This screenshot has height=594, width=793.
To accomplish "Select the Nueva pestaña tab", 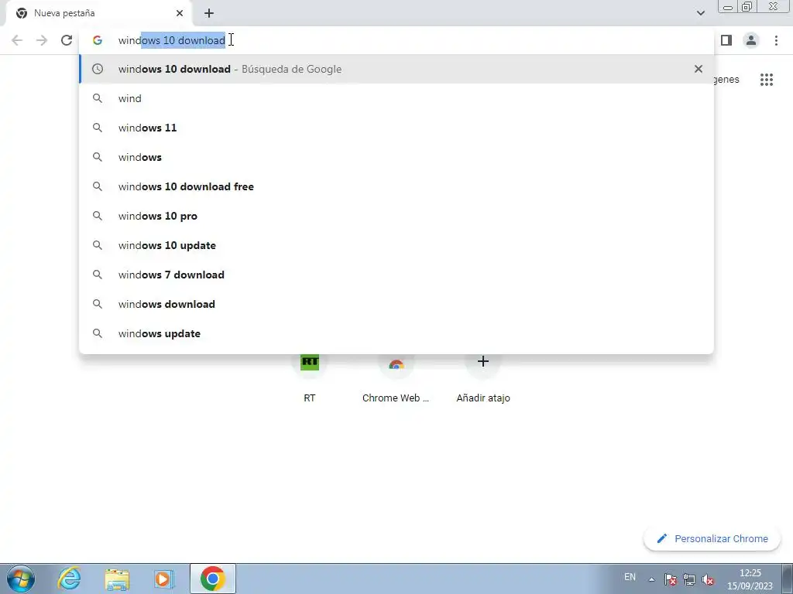I will [98, 13].
